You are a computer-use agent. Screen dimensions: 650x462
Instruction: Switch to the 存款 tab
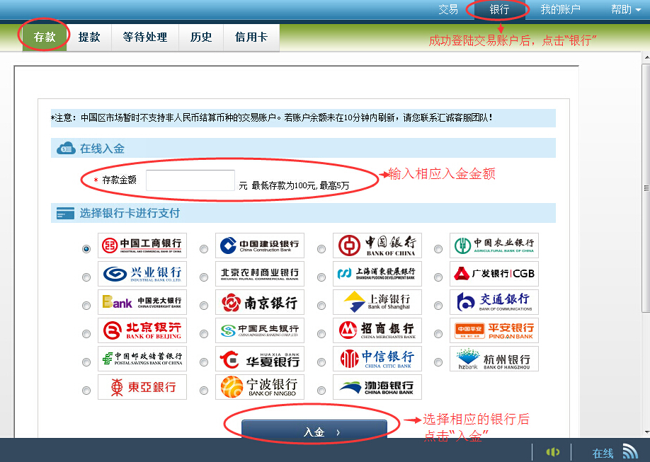tap(45, 37)
